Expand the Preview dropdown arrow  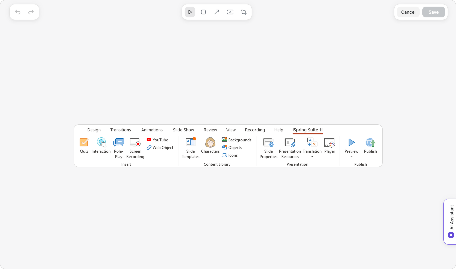tap(351, 157)
